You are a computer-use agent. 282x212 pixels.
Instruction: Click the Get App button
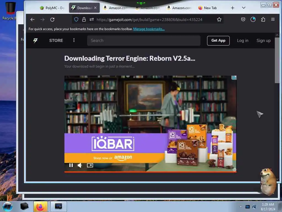click(218, 41)
